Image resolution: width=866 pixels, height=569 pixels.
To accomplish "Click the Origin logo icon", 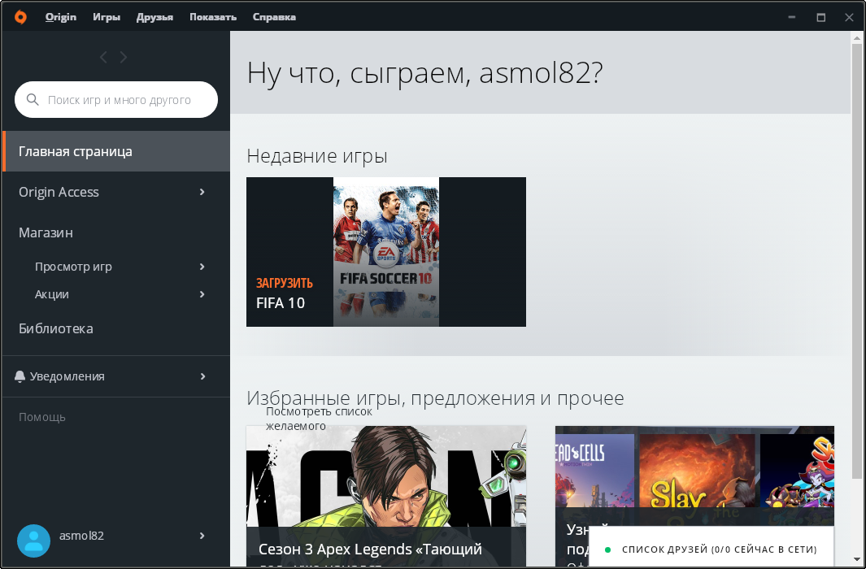I will 20,17.
